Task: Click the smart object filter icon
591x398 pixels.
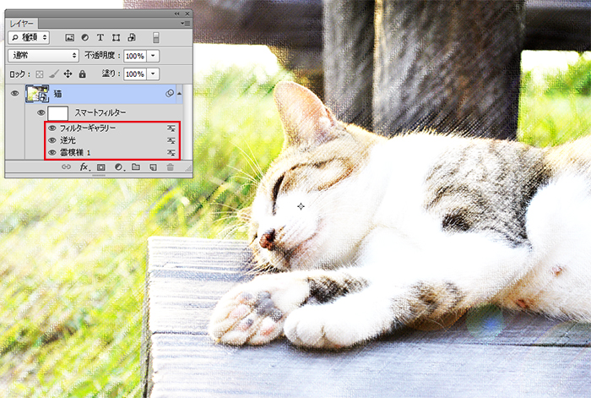Action: (131, 38)
